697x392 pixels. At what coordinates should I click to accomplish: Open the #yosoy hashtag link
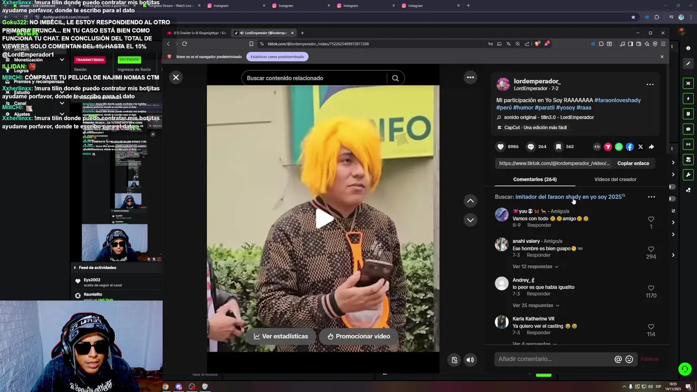[565, 108]
